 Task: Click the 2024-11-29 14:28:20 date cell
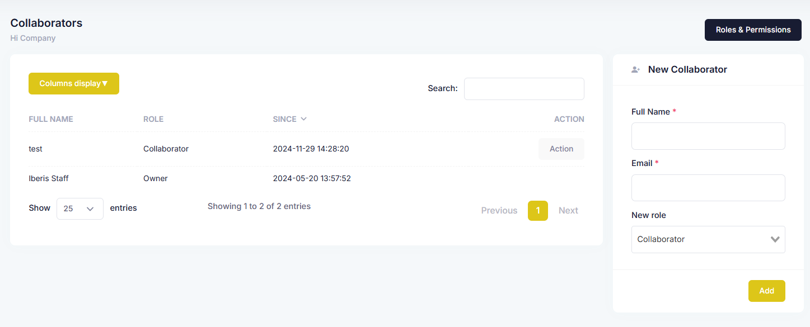(311, 149)
